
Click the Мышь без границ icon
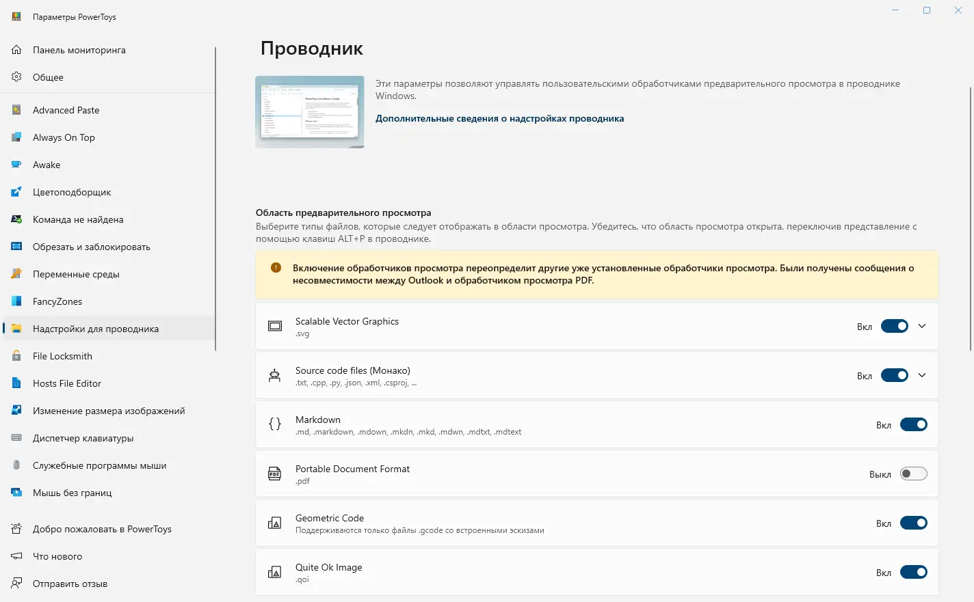click(x=16, y=493)
